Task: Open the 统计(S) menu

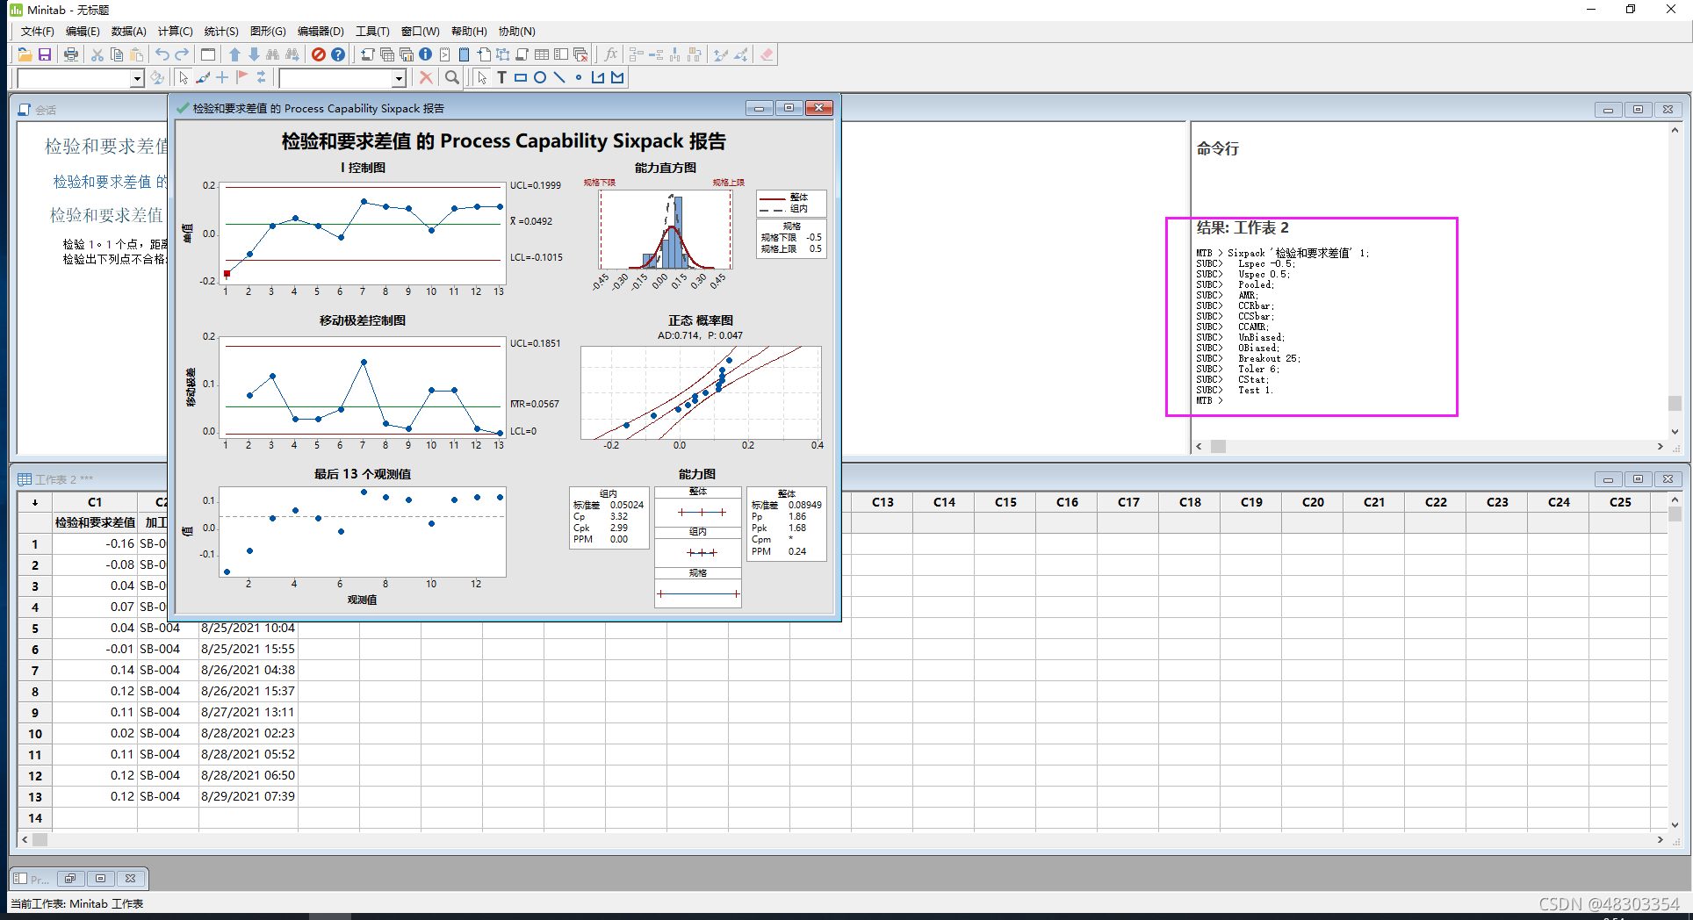Action: [x=221, y=32]
